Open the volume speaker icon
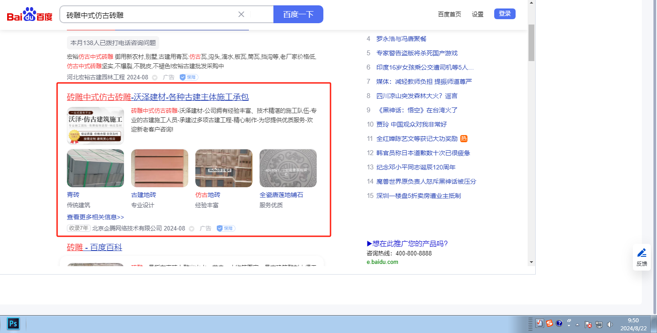657x333 pixels. (x=610, y=325)
